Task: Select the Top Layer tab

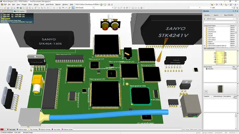Action: point(11,129)
